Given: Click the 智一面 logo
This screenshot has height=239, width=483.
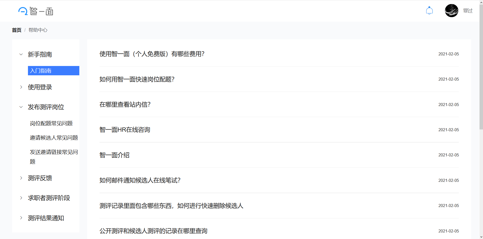Looking at the screenshot, I should [x=36, y=11].
